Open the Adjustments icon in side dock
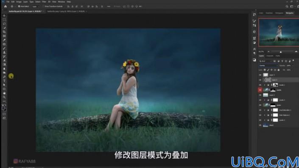Screen dimensions: 299x168 pyautogui.click(x=254, y=43)
